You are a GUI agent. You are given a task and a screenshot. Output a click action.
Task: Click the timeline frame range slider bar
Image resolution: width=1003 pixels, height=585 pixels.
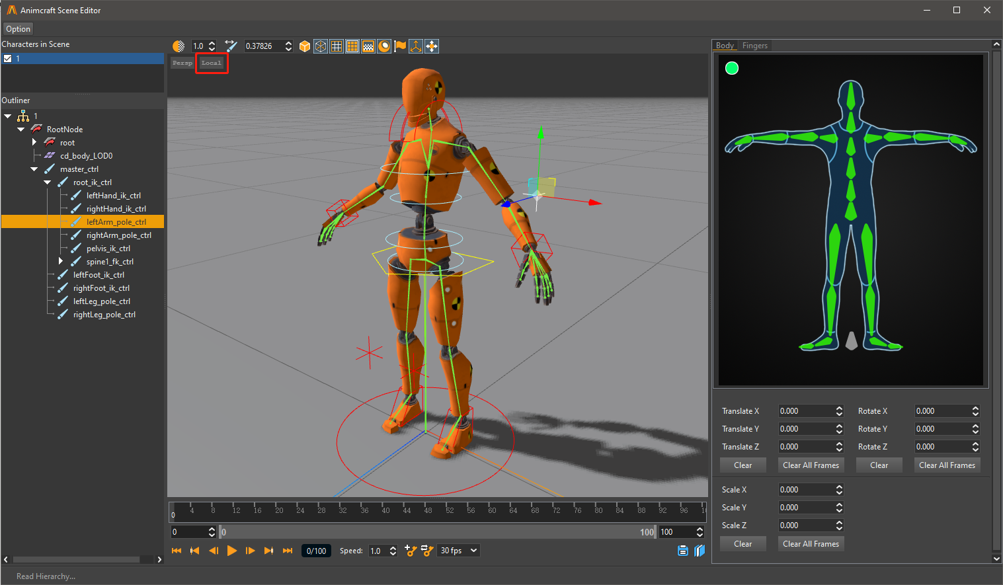click(x=438, y=532)
